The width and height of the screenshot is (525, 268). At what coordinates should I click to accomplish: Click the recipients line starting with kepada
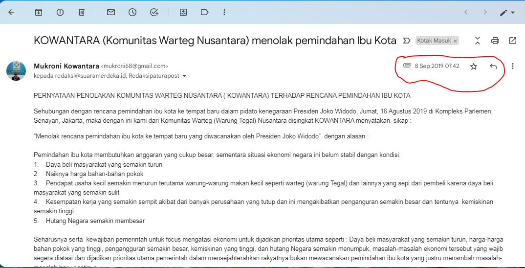click(107, 76)
